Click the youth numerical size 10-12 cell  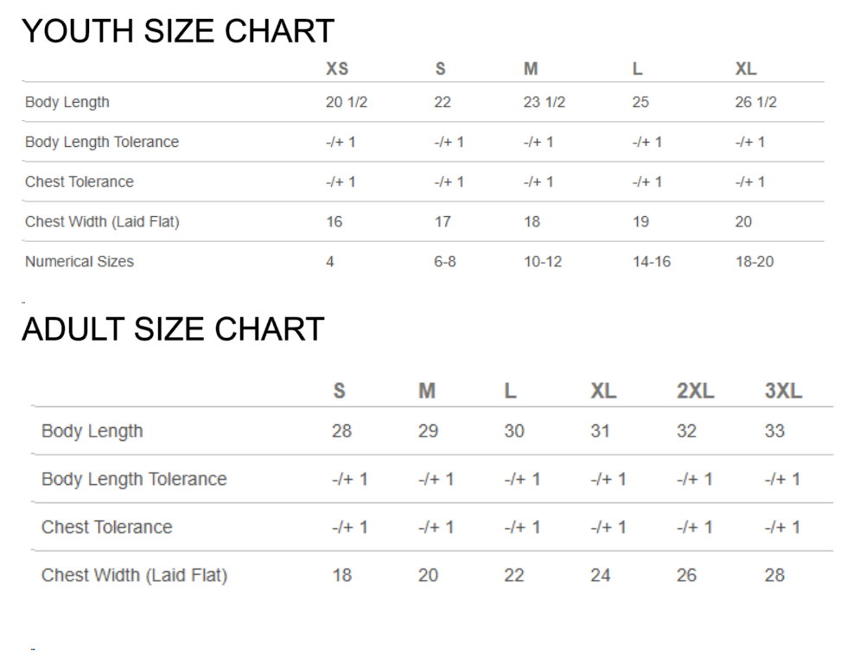[543, 261]
